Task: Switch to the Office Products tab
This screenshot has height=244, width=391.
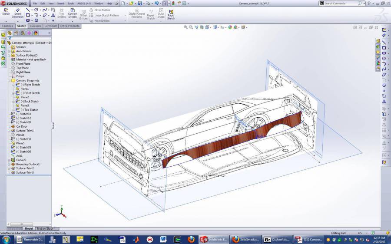Action: [x=70, y=26]
